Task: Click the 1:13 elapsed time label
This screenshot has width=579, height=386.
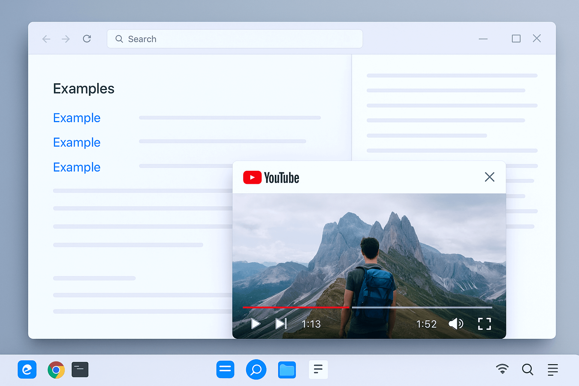Action: coord(311,324)
